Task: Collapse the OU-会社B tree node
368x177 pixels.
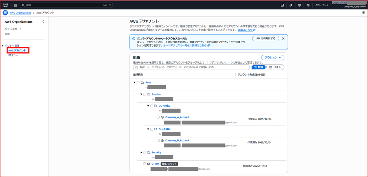Action: [148, 129]
